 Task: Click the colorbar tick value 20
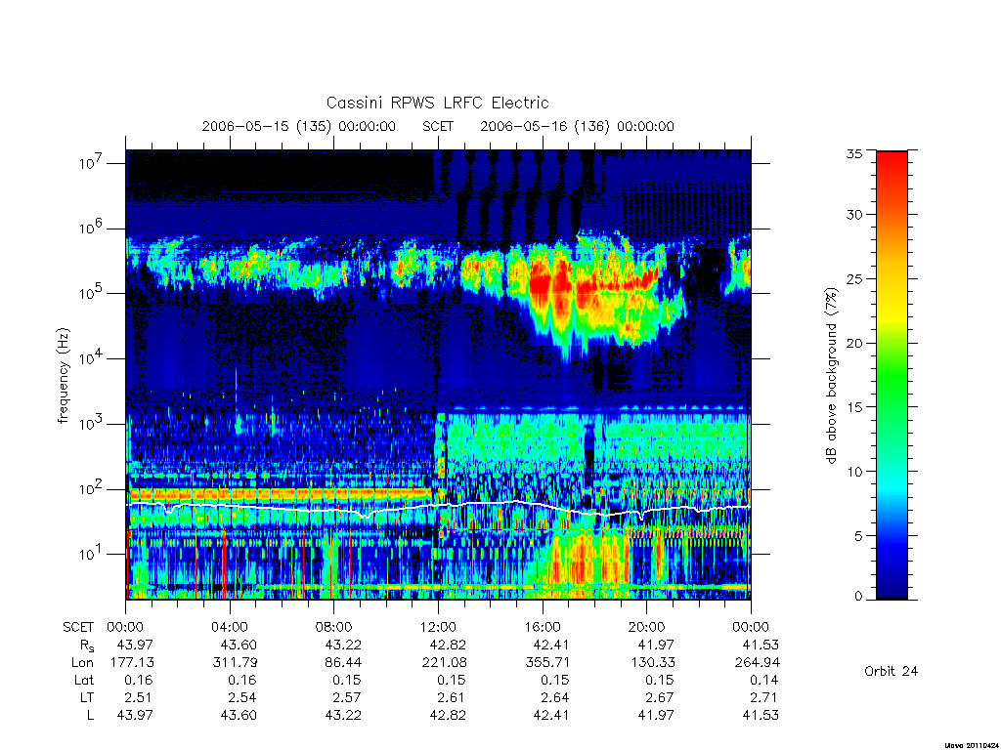(x=853, y=343)
